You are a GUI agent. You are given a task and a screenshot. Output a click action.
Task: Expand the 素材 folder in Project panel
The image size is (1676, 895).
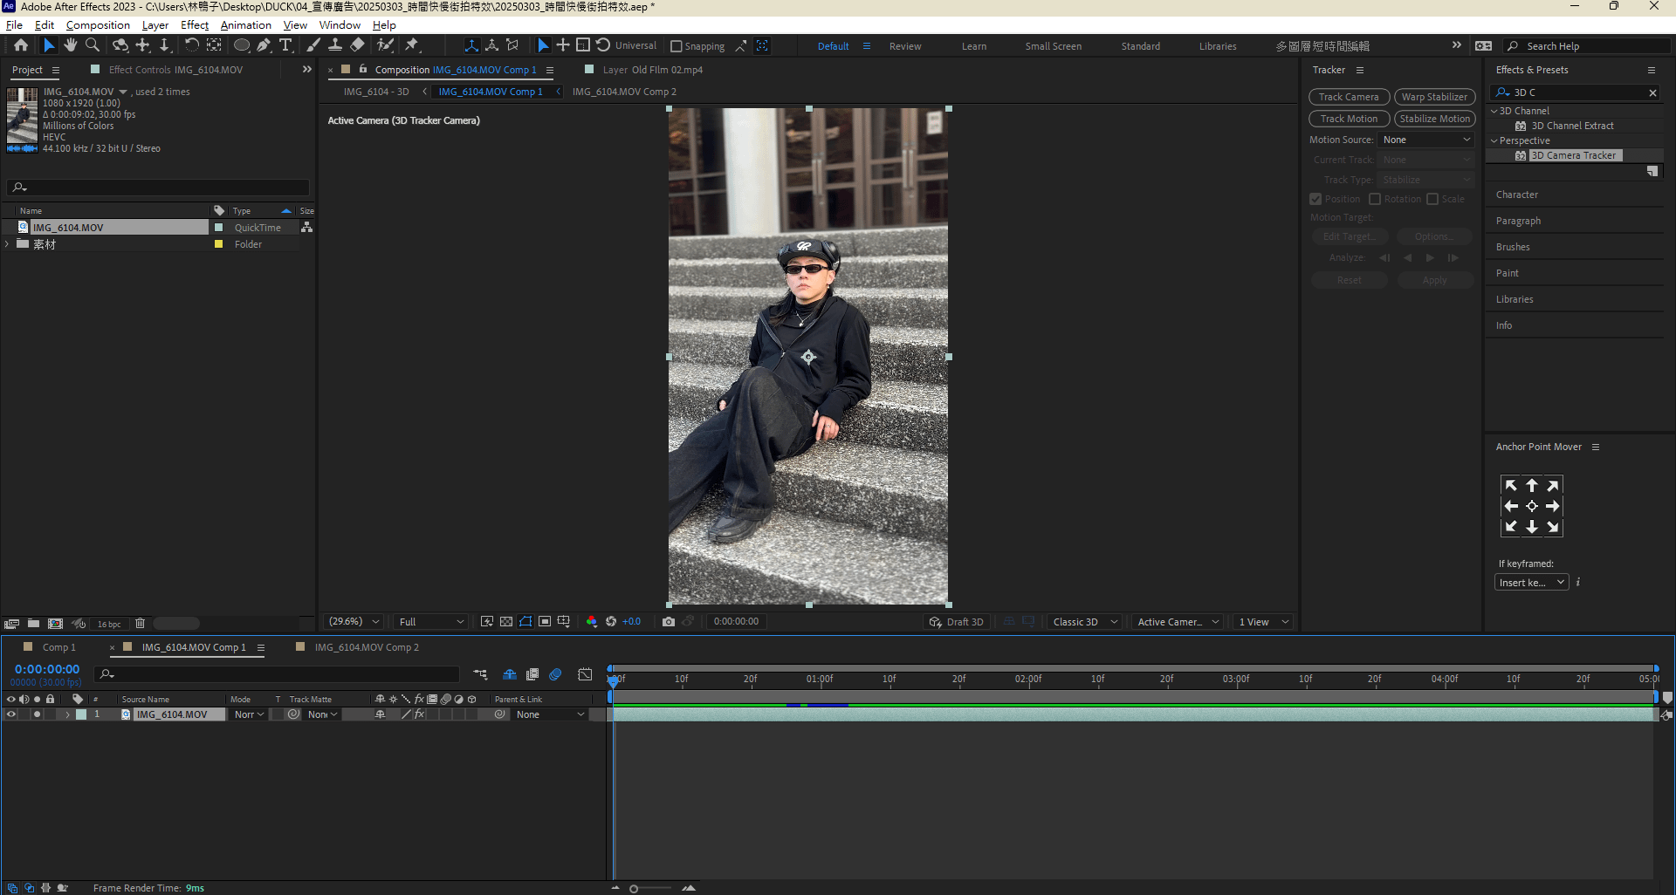pyautogui.click(x=8, y=244)
